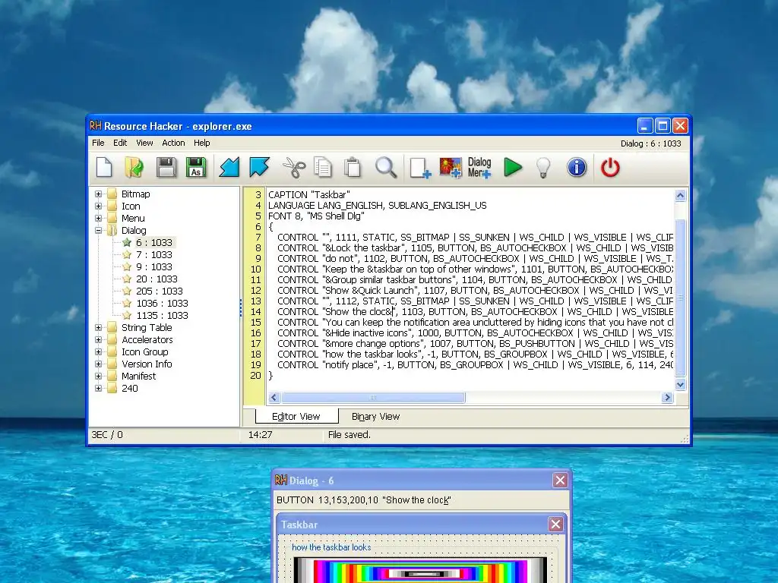The width and height of the screenshot is (778, 583).
Task: Open the File menu
Action: tap(98, 143)
